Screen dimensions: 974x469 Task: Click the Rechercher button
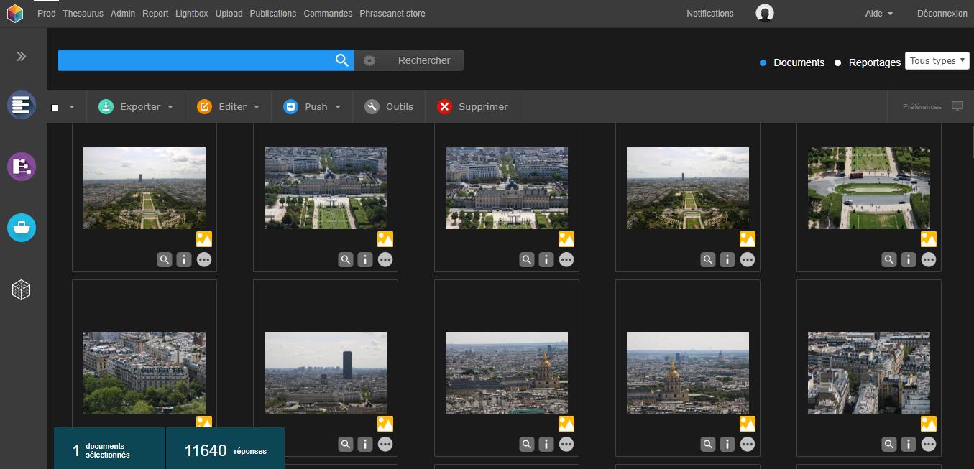click(424, 60)
